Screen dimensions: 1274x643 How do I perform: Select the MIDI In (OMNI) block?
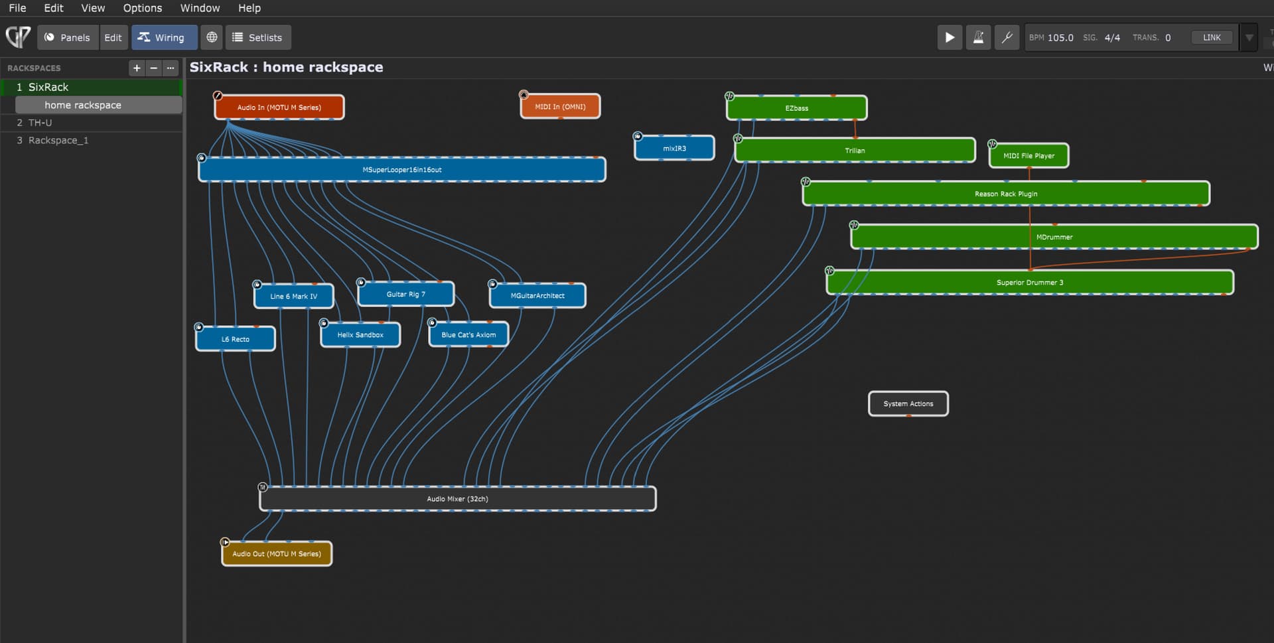click(x=561, y=106)
